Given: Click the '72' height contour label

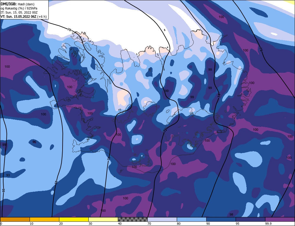Looking at the screenshot, I should coord(165,130).
